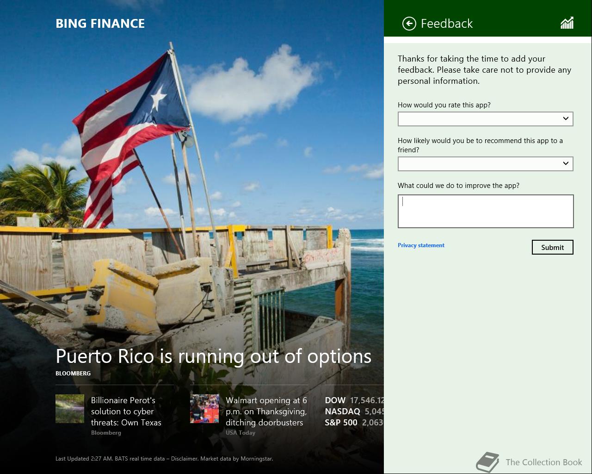Click the BING FINANCE title
This screenshot has width=592, height=474.
100,24
